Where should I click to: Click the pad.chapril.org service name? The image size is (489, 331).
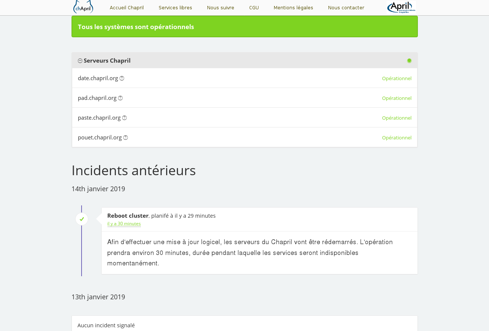click(97, 98)
